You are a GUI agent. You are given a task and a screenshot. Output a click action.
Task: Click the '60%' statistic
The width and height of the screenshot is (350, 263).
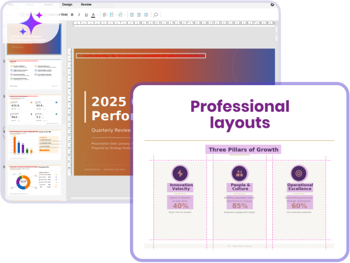300,206
